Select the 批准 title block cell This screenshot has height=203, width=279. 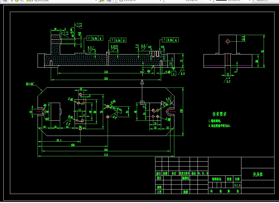185,192
